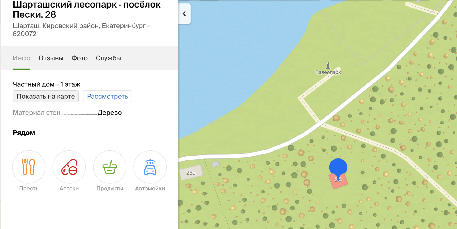This screenshot has width=457, height=229.
Task: Click the Рассмотреть button
Action: click(108, 97)
